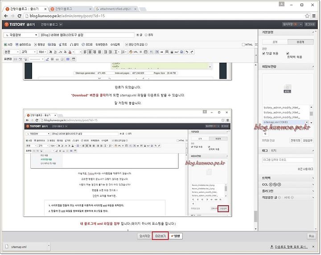Image resolution: width=321 pixels, height=255 pixels.
Task: Expand editor to fullscreen beside HTML checkbox
Action: (x=256, y=45)
